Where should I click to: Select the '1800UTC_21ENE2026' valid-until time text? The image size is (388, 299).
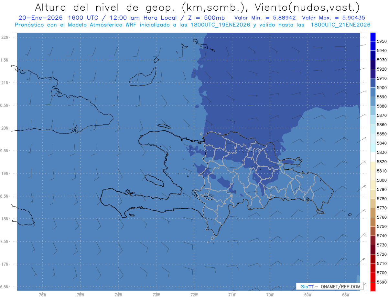[x=340, y=25]
